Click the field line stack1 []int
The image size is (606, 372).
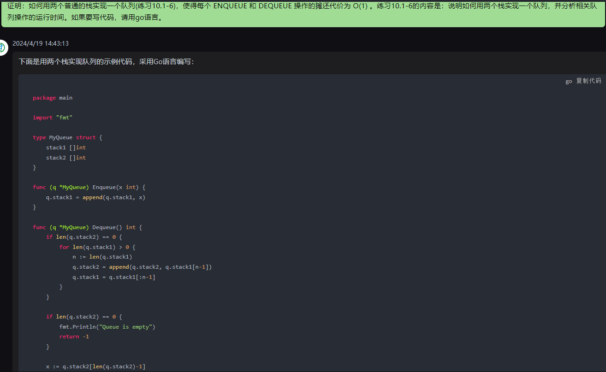pyautogui.click(x=66, y=148)
